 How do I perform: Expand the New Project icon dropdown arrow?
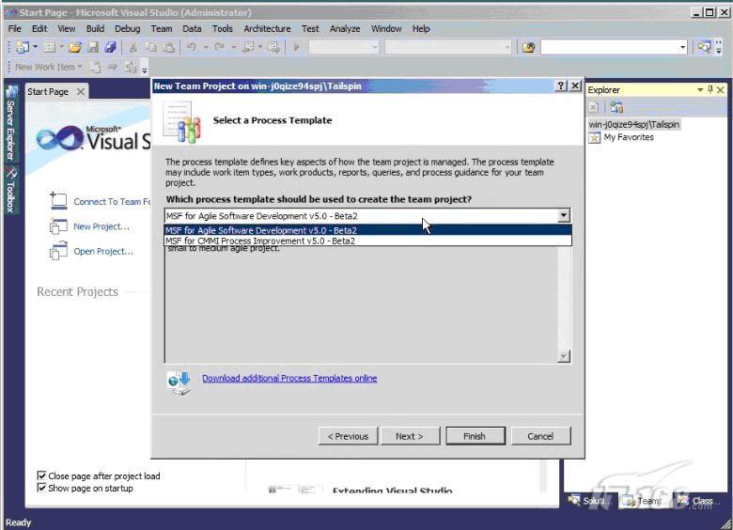(35, 47)
